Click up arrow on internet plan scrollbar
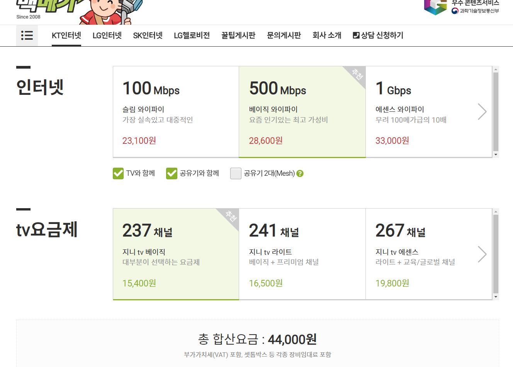This screenshot has height=367, width=513. tap(496, 70)
